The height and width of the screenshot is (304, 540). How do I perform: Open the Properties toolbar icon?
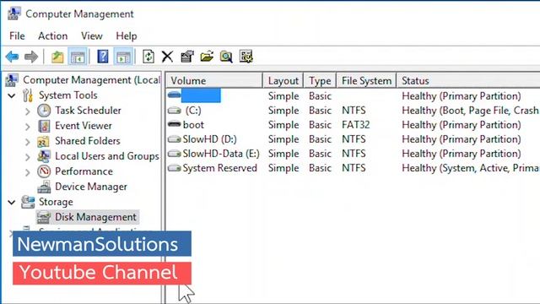point(187,57)
